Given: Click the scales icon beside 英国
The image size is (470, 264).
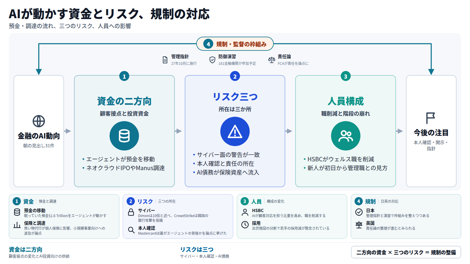Looking at the screenshot, I should click(x=359, y=225).
